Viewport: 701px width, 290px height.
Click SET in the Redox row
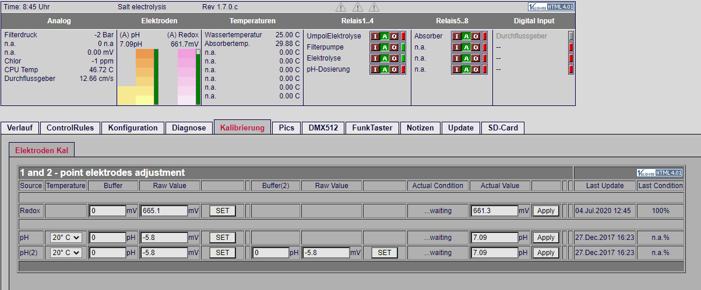[223, 211]
